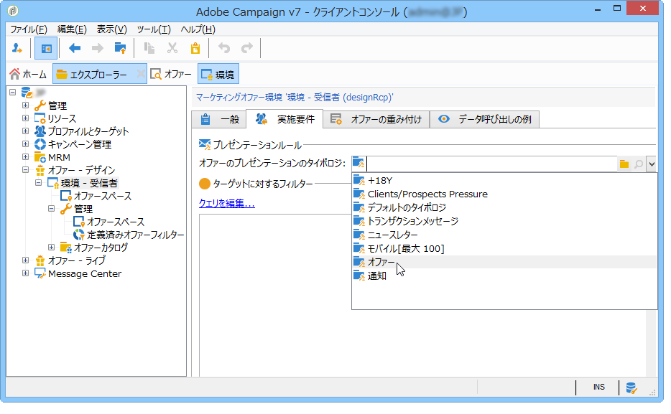671x414 pixels.
Task: Click the クエリを編集... link
Action: click(227, 203)
